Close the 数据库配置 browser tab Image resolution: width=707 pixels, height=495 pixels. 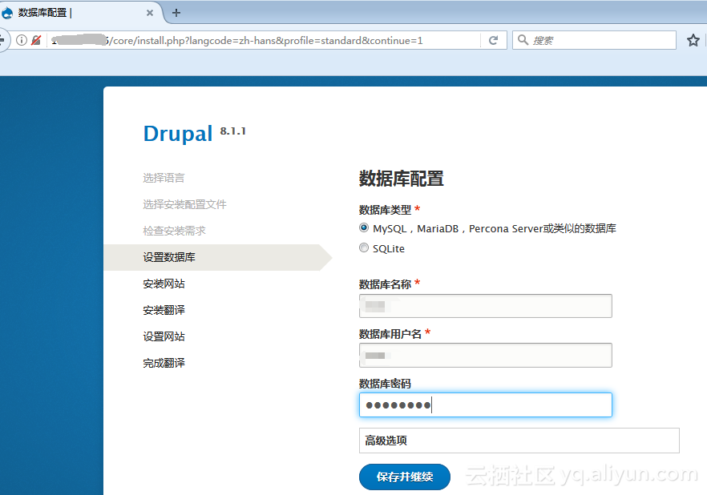(x=150, y=13)
